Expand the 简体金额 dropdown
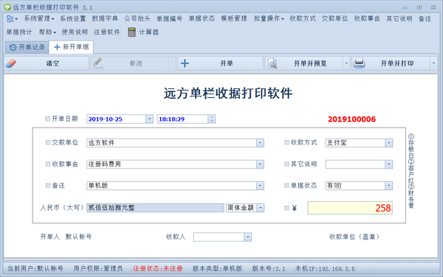This screenshot has height=277, width=443. pyautogui.click(x=261, y=208)
